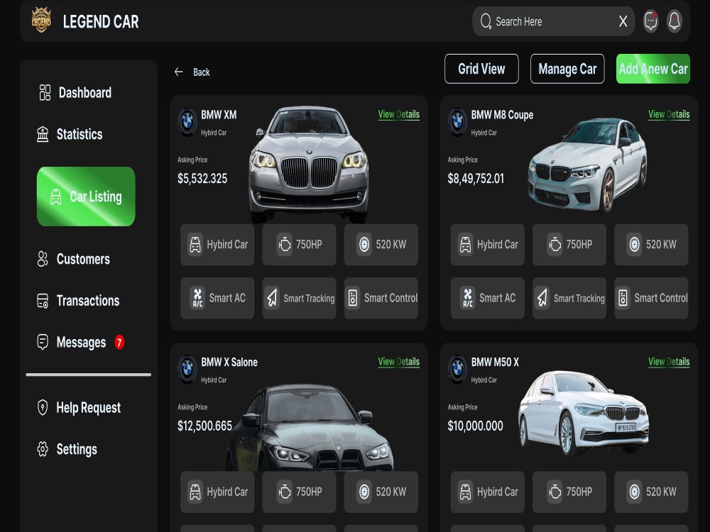Viewport: 710px width, 532px height.
Task: Click Hybird Car chip on M50 X card
Action: click(x=488, y=492)
